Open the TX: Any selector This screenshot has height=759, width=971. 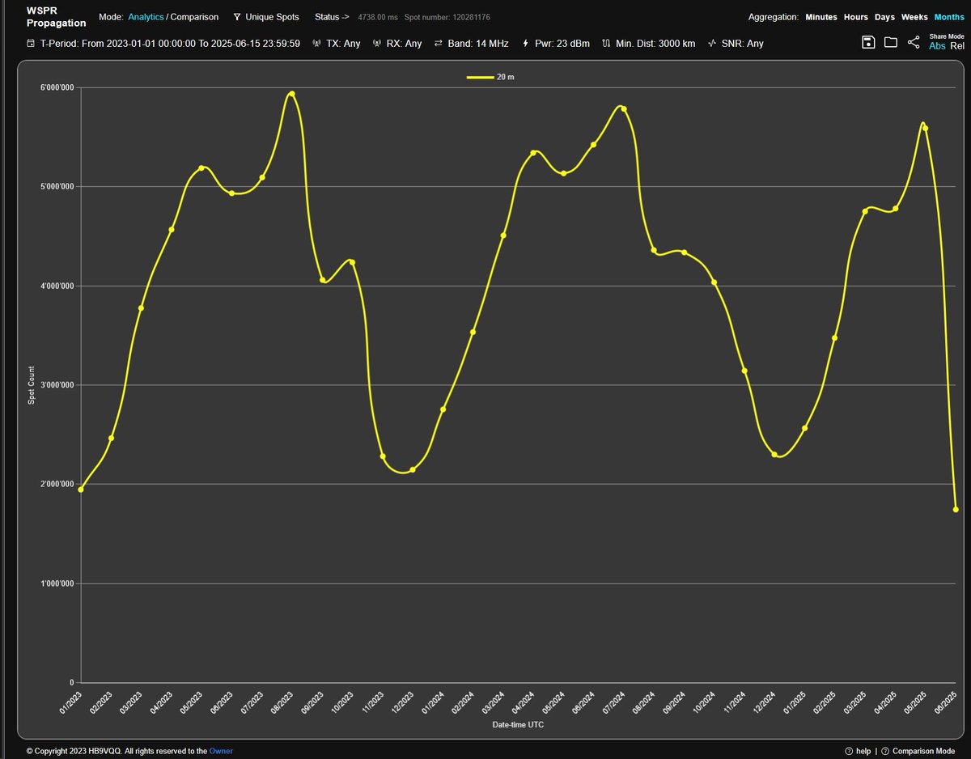(x=343, y=43)
